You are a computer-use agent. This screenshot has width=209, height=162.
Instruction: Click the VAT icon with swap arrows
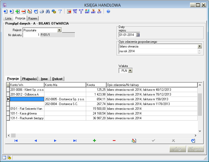point(87,11)
